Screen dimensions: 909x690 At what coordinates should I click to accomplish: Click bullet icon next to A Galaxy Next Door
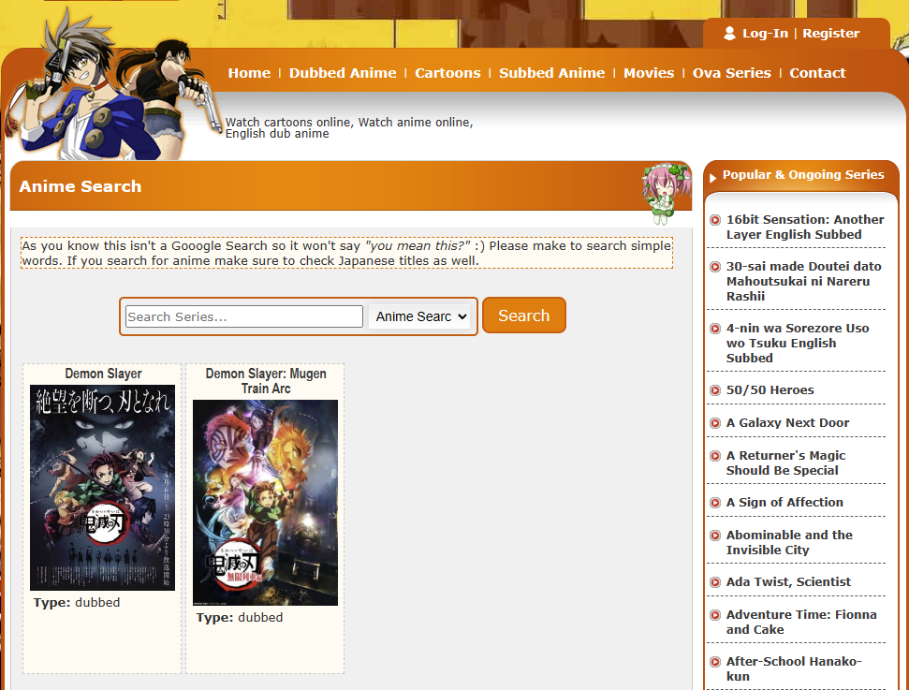(x=715, y=423)
